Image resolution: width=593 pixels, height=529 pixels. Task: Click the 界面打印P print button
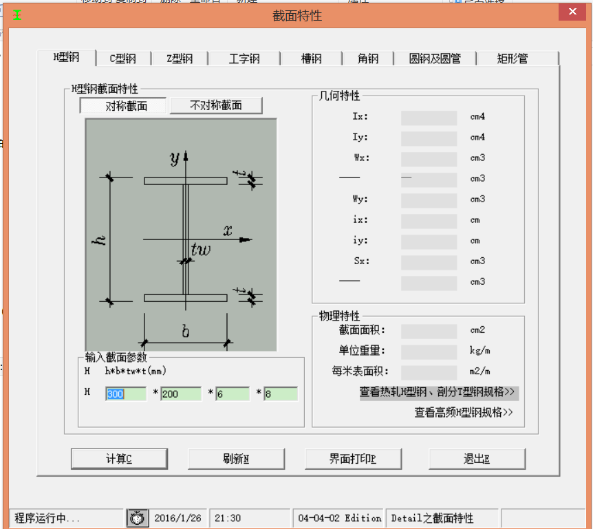(353, 459)
